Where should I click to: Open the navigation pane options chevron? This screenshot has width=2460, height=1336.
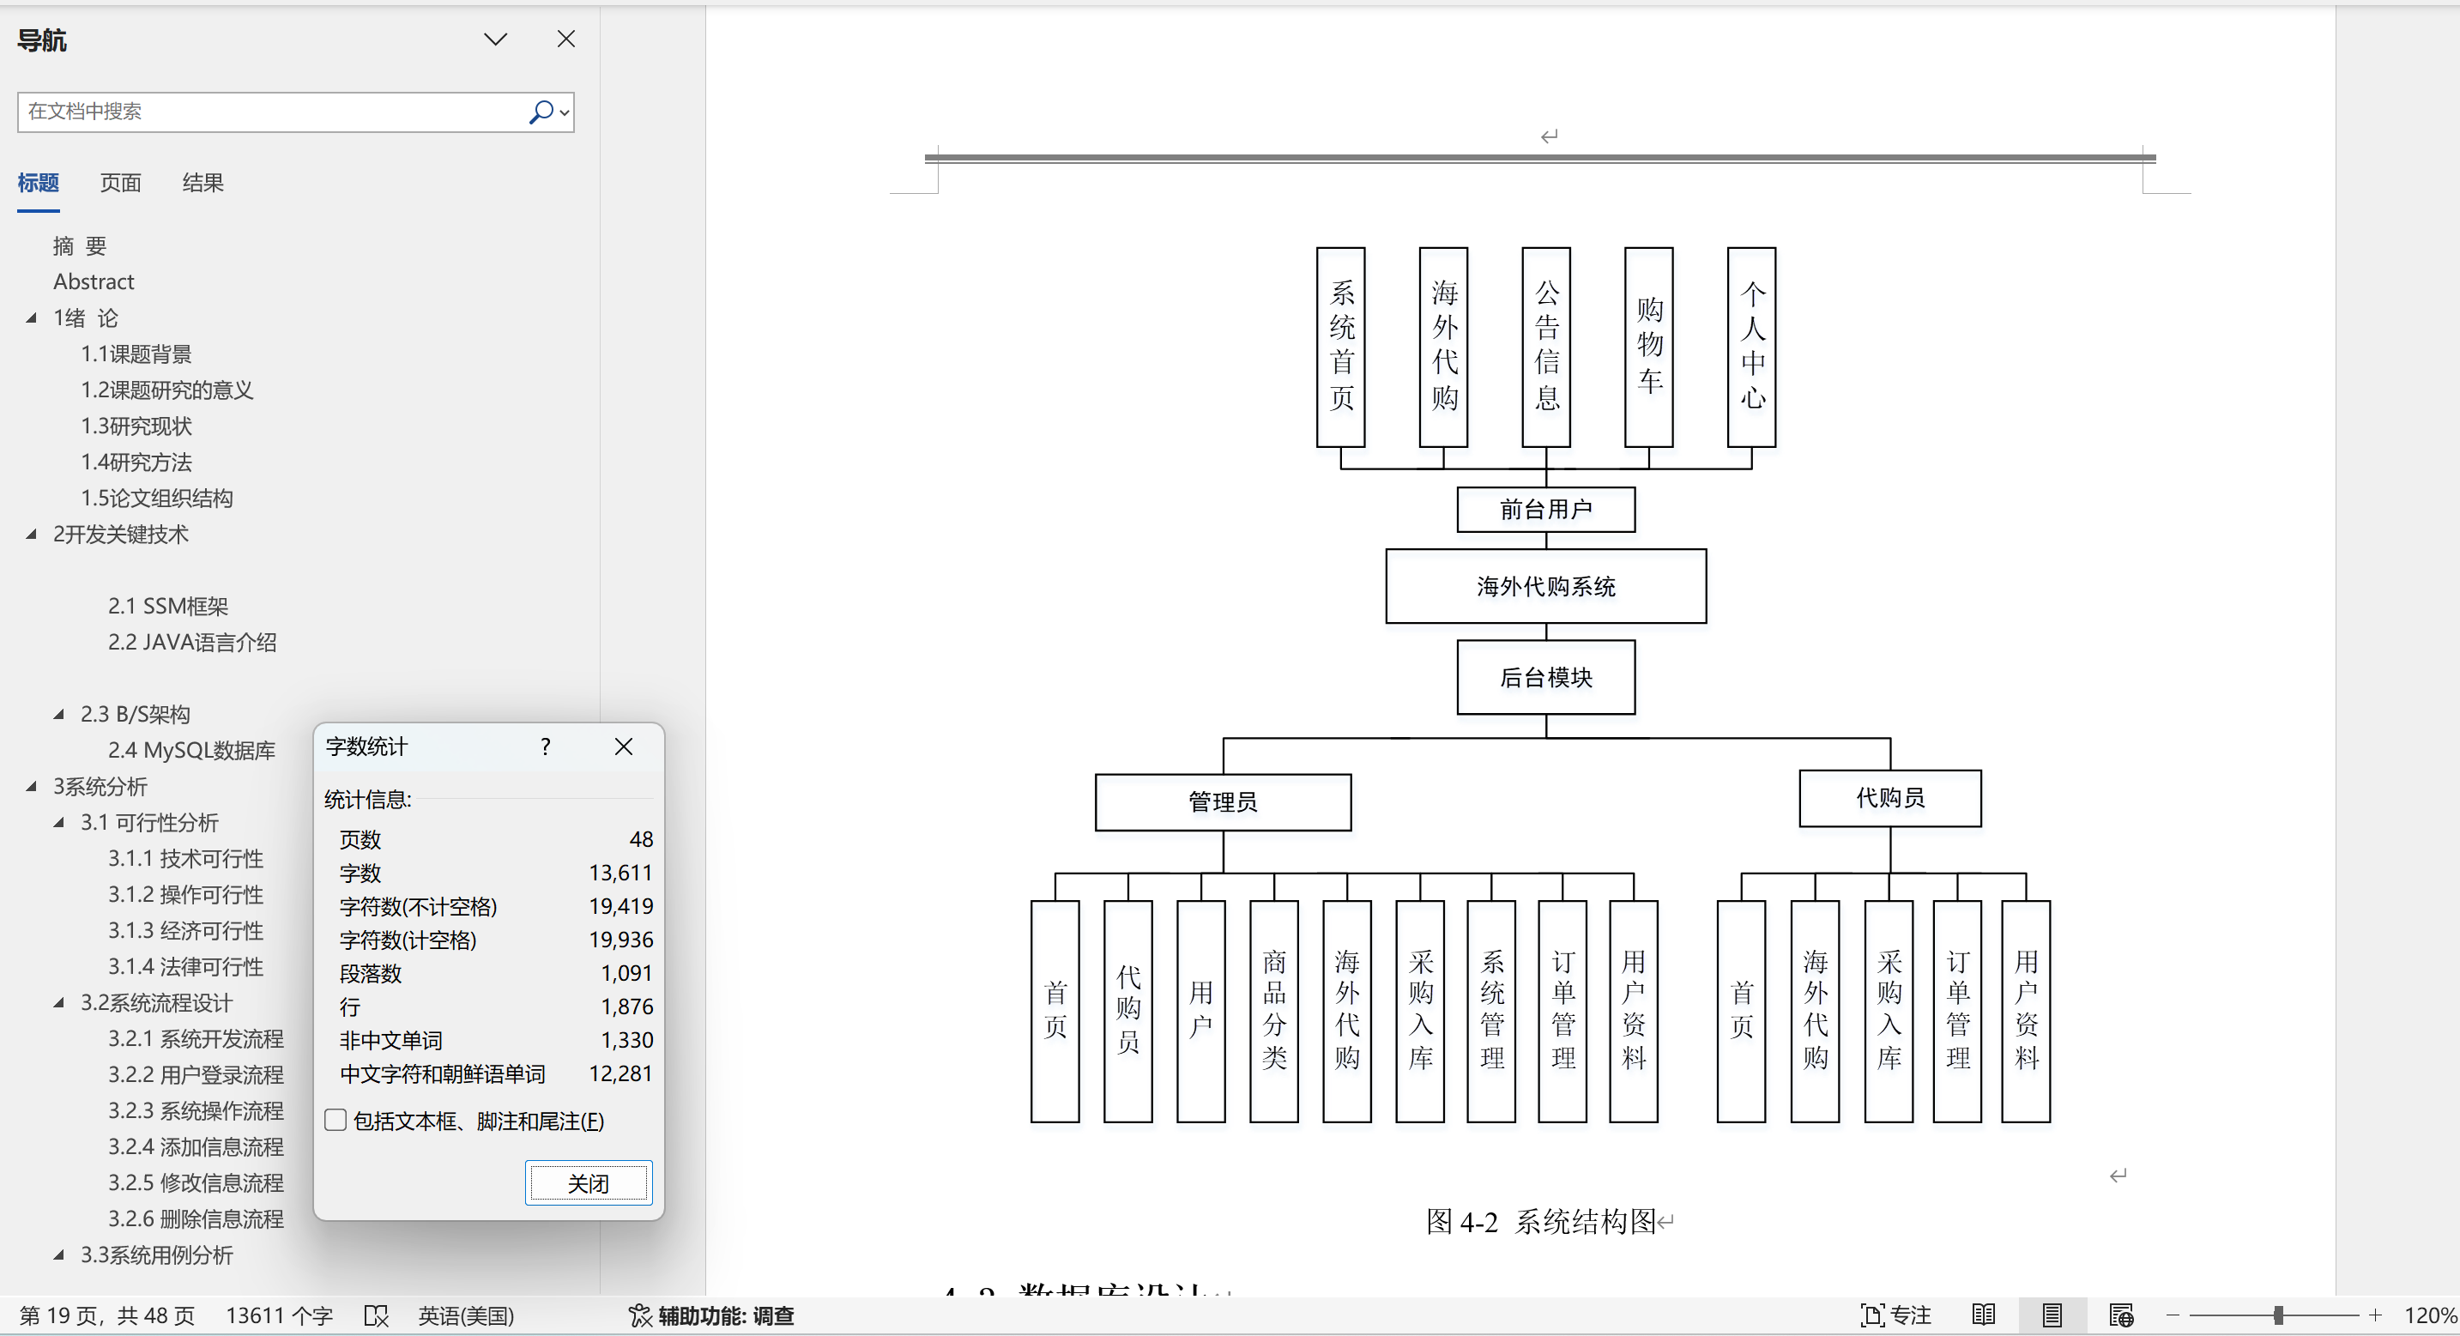point(495,39)
